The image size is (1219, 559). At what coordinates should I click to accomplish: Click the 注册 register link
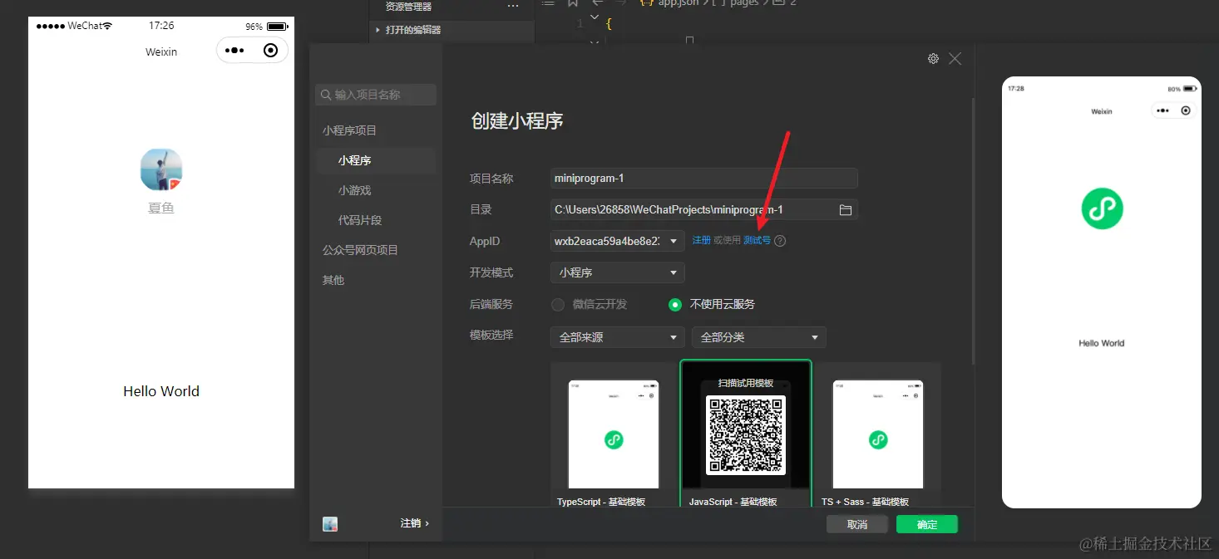(702, 240)
